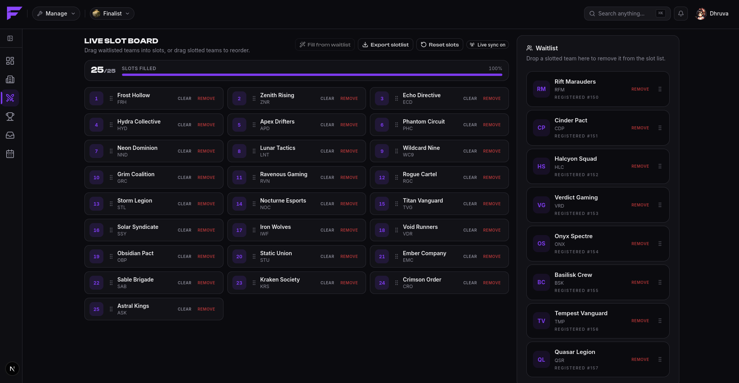Click the HS team badge
Image resolution: width=739 pixels, height=383 pixels.
pos(541,166)
